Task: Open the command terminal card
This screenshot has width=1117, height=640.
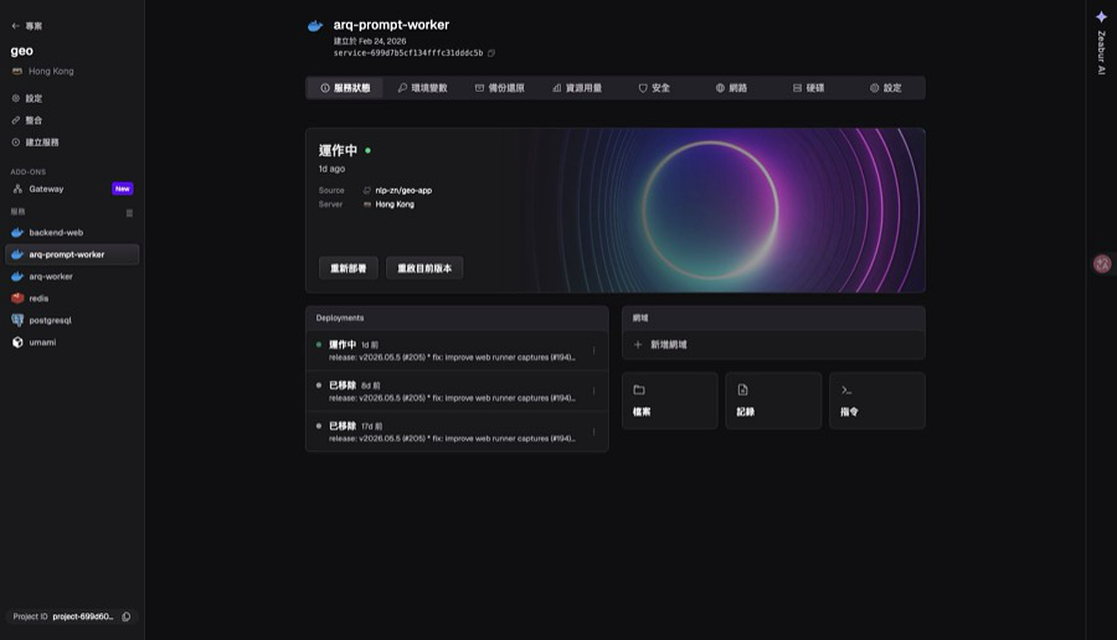Action: tap(877, 401)
